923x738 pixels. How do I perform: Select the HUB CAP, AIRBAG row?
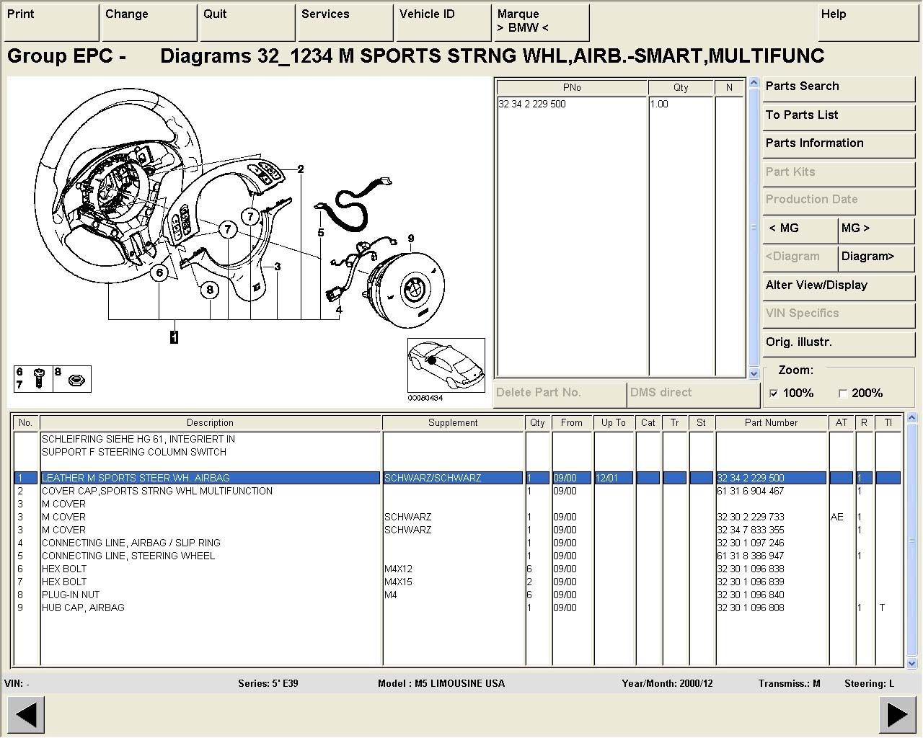[x=457, y=608]
